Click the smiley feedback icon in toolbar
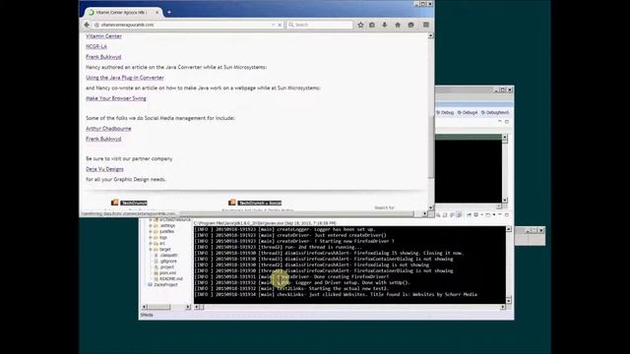630x354 pixels. [x=411, y=25]
